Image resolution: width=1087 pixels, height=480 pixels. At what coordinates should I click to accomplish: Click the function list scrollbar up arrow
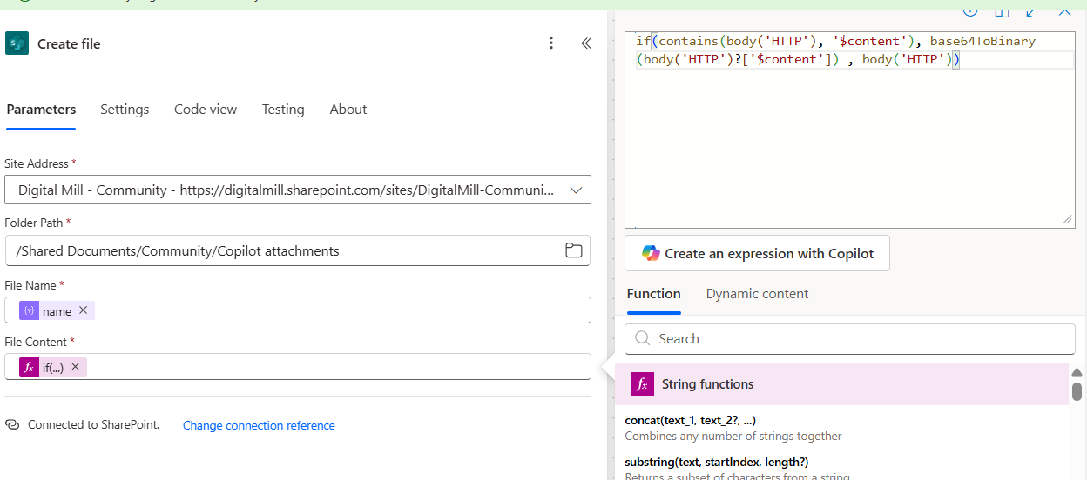[1077, 372]
